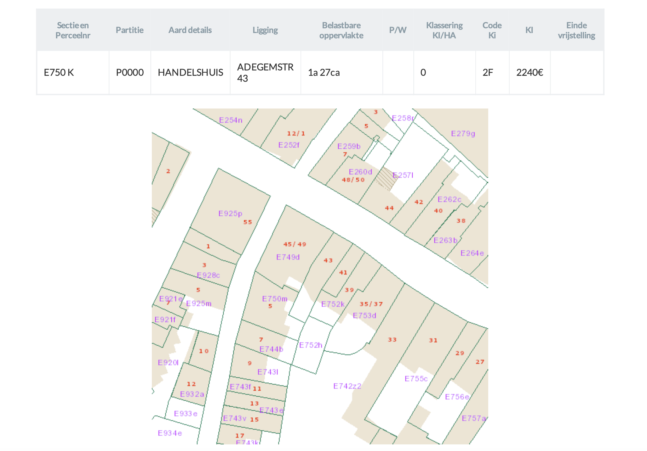
Task: Click the 'Klassering KI/HA' column header
Action: point(444,30)
